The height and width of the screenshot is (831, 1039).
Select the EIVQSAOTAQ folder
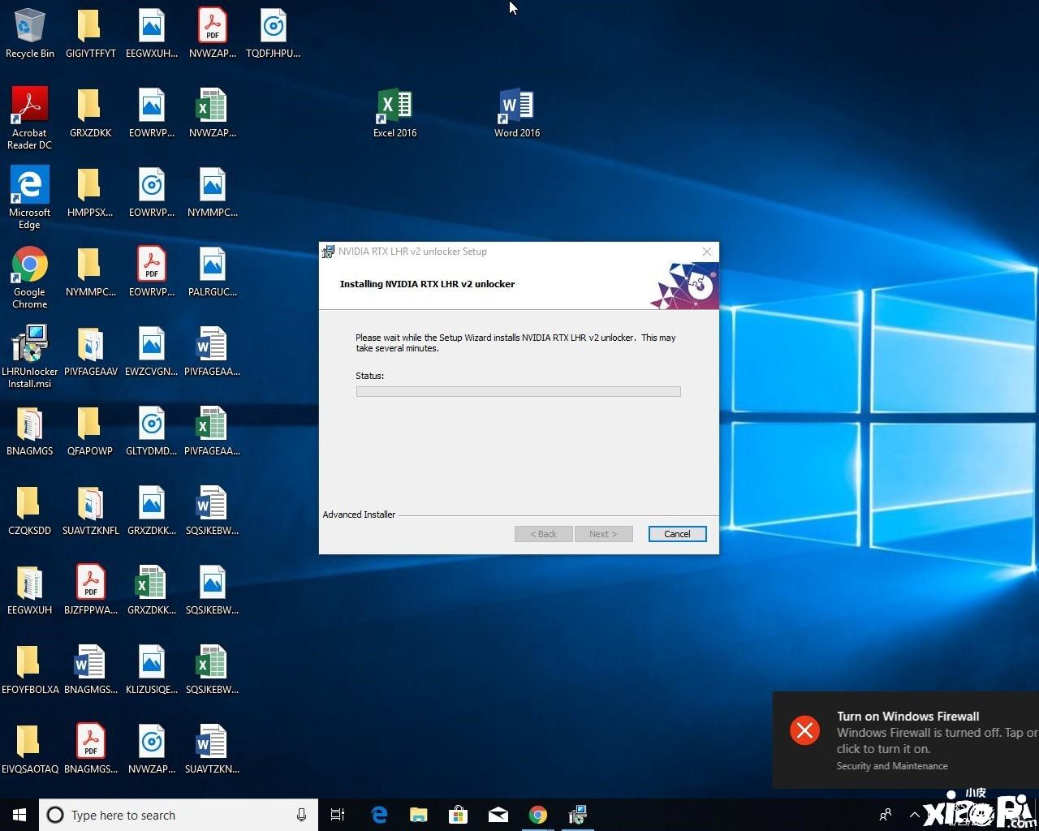(x=30, y=749)
